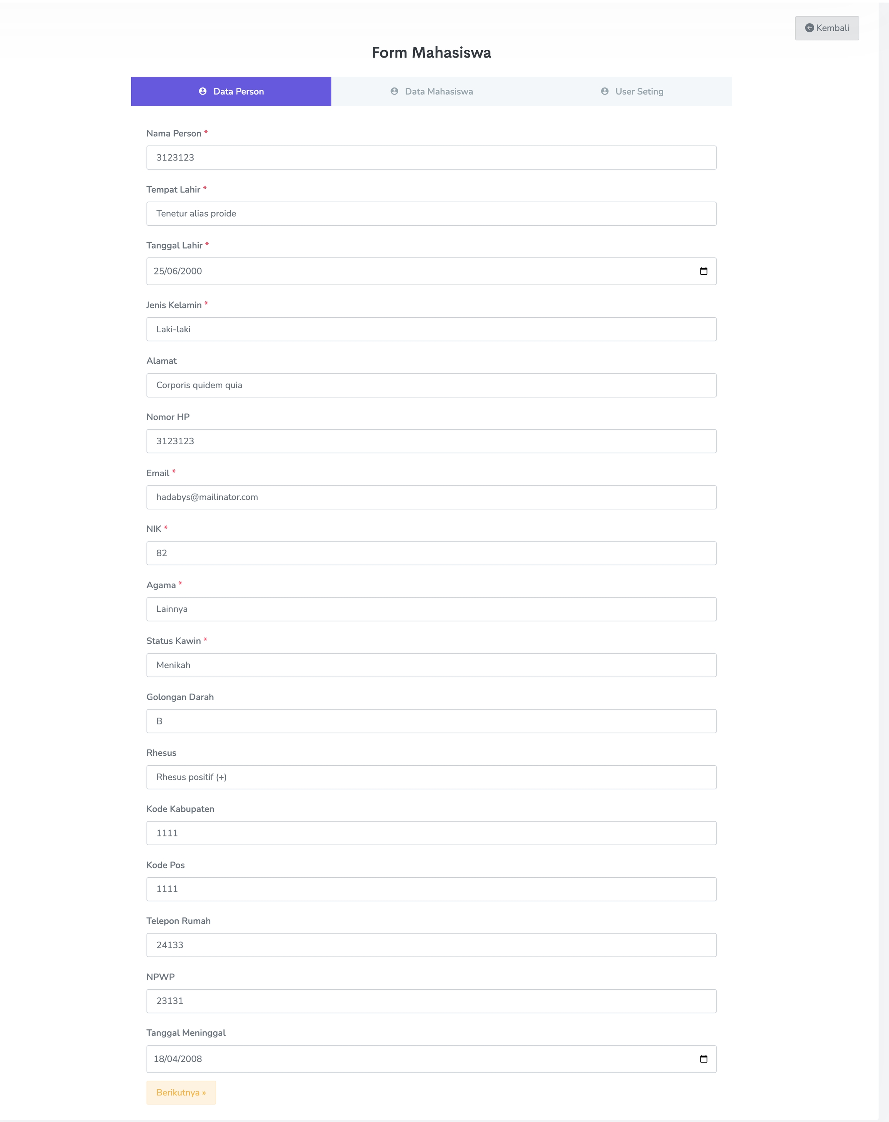Switch to the Data Mahasiswa tab
The width and height of the screenshot is (889, 1122).
pyautogui.click(x=432, y=91)
